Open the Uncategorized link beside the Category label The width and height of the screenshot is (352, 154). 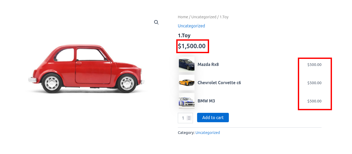(208, 133)
